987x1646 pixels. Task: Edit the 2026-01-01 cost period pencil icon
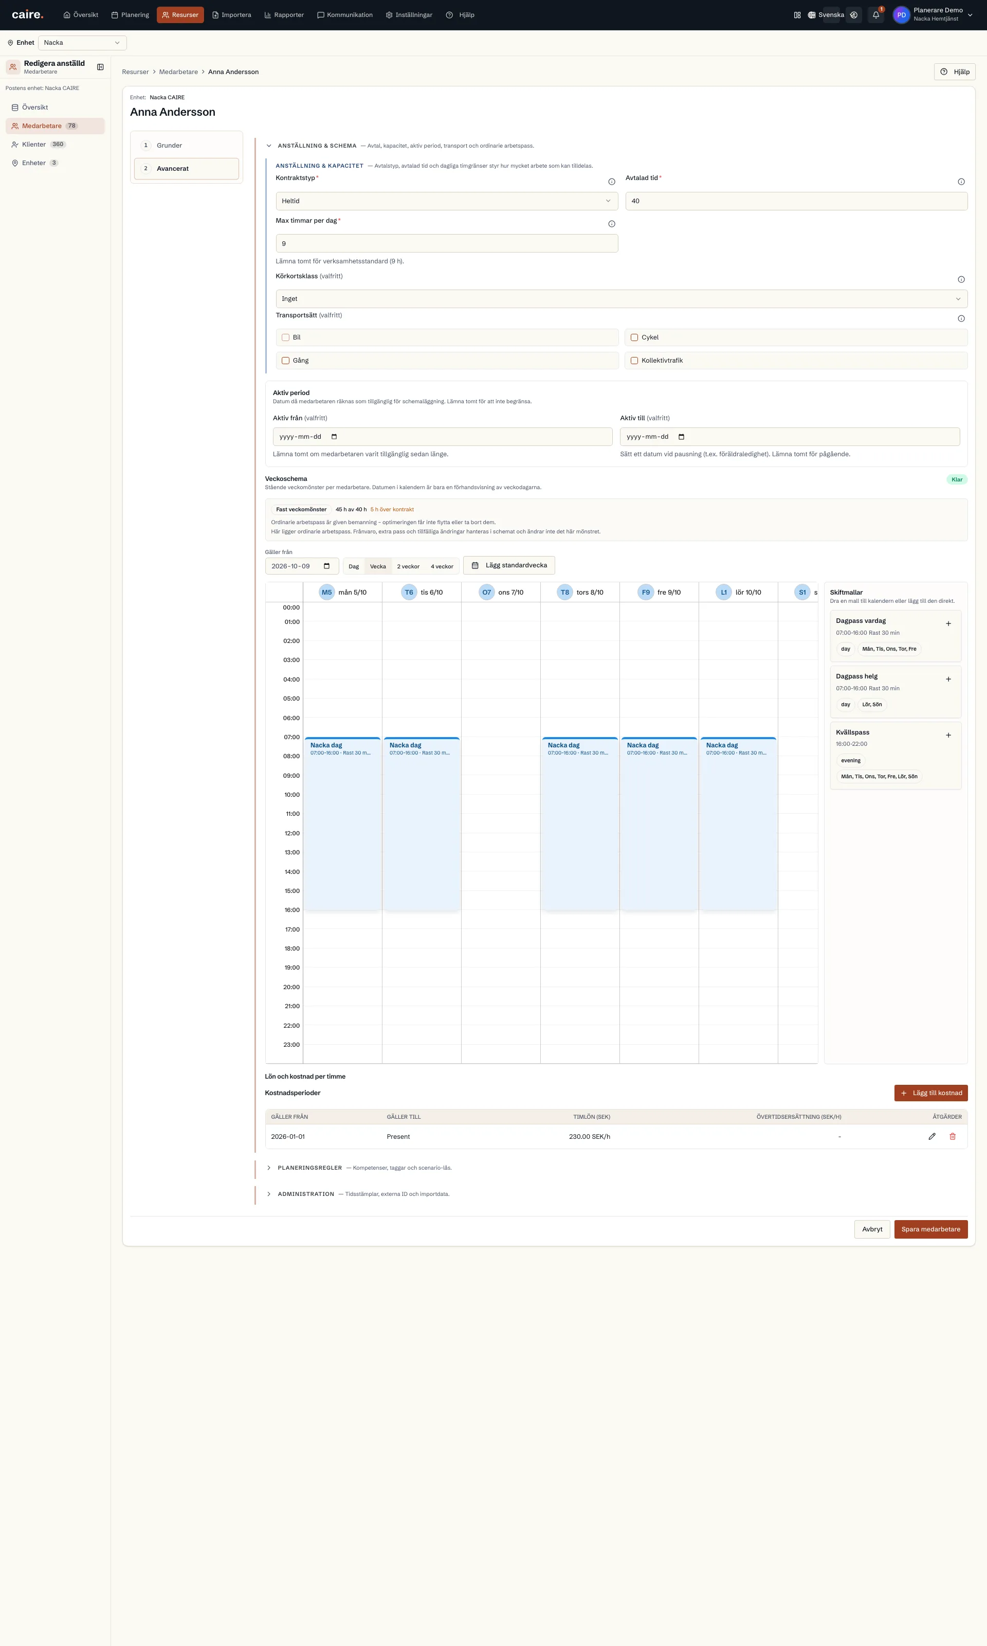[932, 1136]
